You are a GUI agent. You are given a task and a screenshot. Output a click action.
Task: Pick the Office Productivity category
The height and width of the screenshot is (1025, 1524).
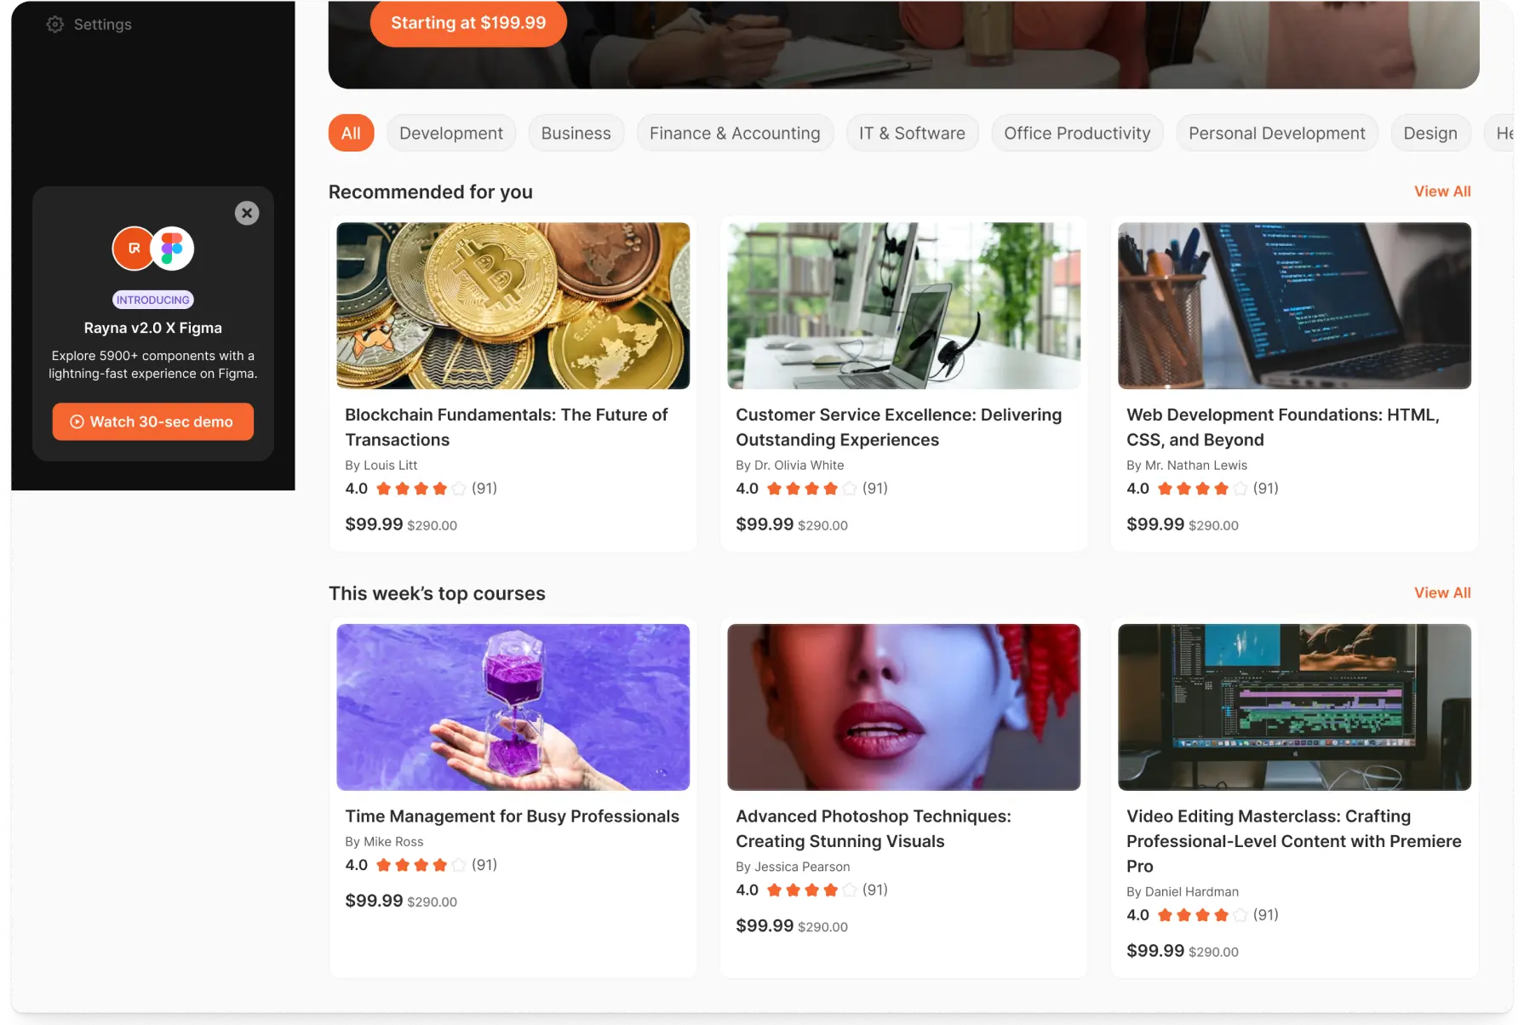click(x=1076, y=133)
